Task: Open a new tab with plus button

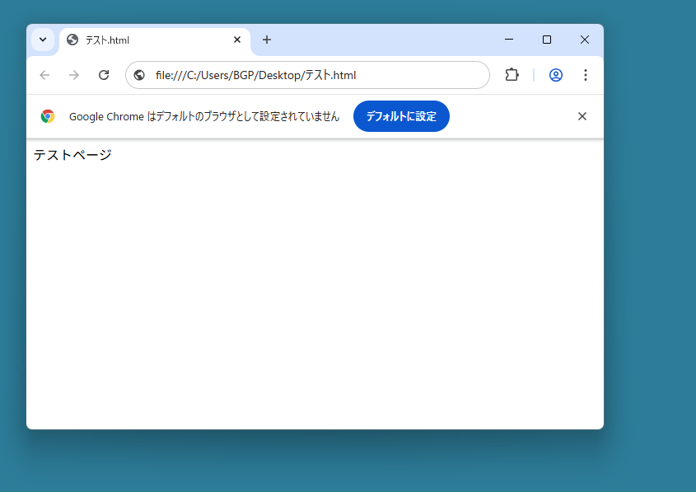Action: pos(267,40)
